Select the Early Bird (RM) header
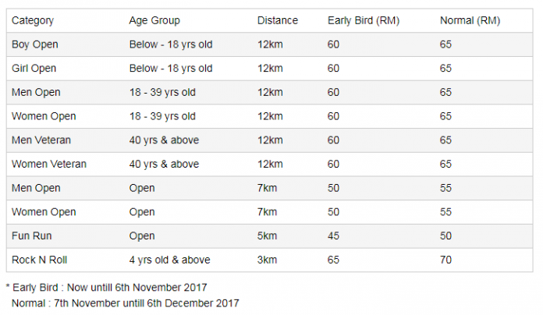The height and width of the screenshot is (315, 543). tap(364, 21)
